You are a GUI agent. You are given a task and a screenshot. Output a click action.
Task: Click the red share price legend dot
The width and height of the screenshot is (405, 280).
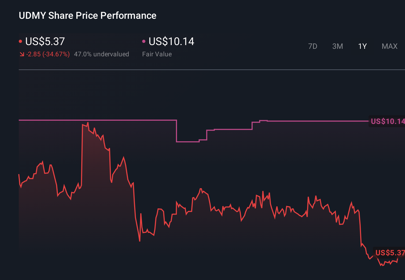click(x=21, y=41)
